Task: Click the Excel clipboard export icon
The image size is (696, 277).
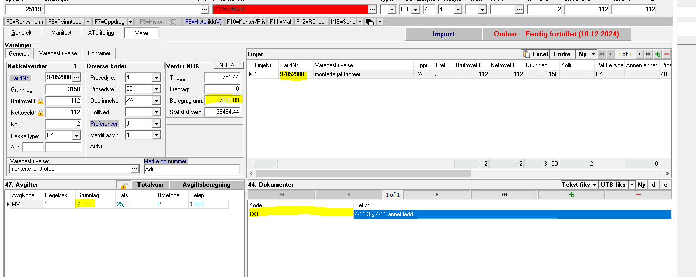Action: tap(526, 54)
